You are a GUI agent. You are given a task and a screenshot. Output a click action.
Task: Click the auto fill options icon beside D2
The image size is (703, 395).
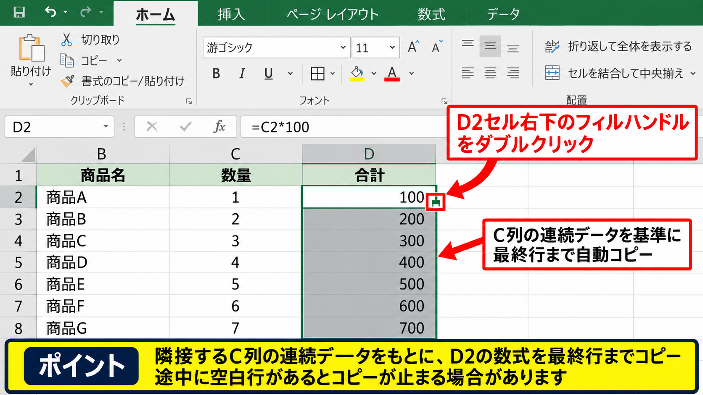coord(436,202)
